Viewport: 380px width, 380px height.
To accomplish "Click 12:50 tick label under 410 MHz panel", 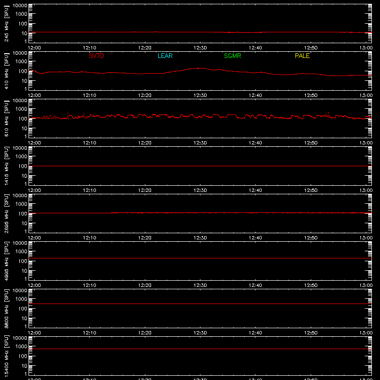I will (311, 95).
